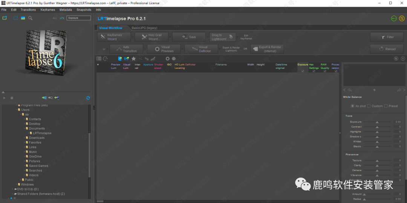Open the Metadata menu
Screen dimensions: 407x203
coord(66,10)
